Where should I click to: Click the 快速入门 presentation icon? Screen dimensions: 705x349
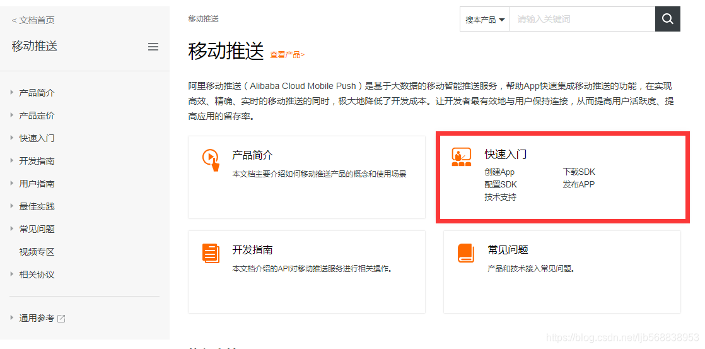tap(461, 157)
